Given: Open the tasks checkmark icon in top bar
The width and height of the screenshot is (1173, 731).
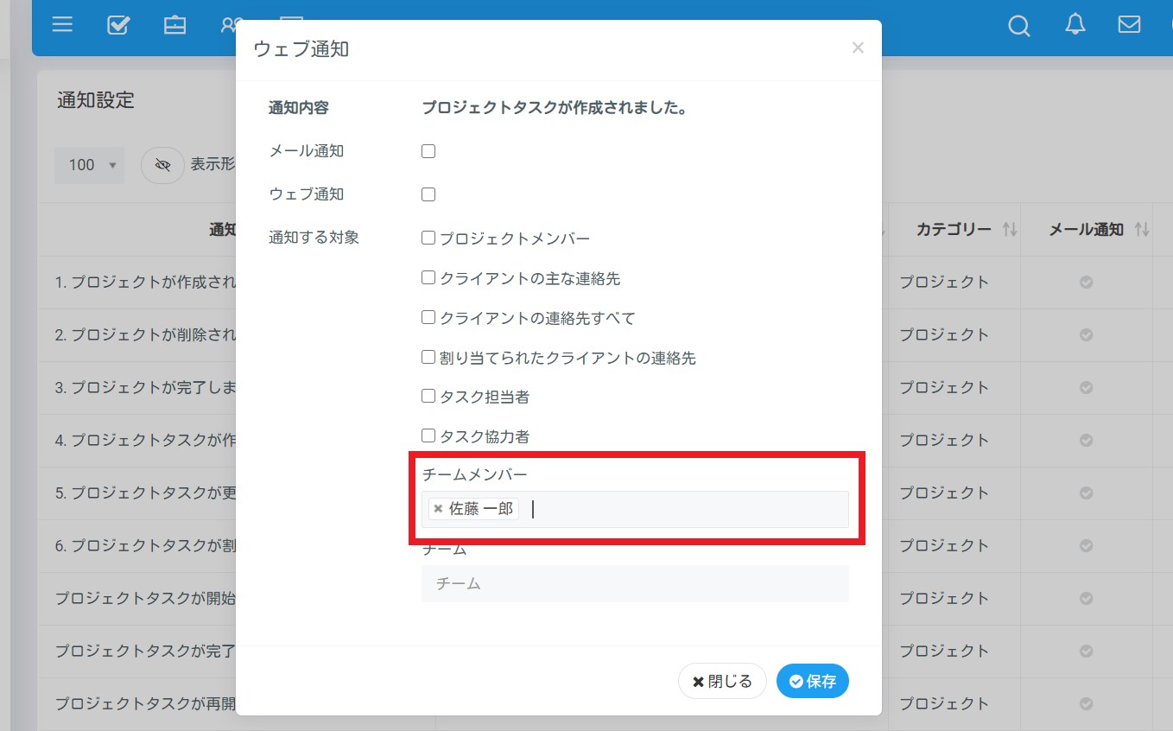Looking at the screenshot, I should (118, 24).
